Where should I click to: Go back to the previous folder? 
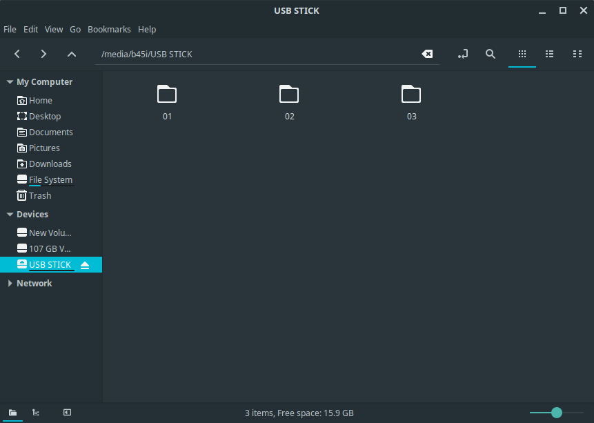(x=17, y=54)
